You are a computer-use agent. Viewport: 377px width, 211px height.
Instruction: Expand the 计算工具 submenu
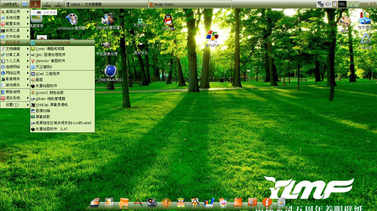point(15,55)
